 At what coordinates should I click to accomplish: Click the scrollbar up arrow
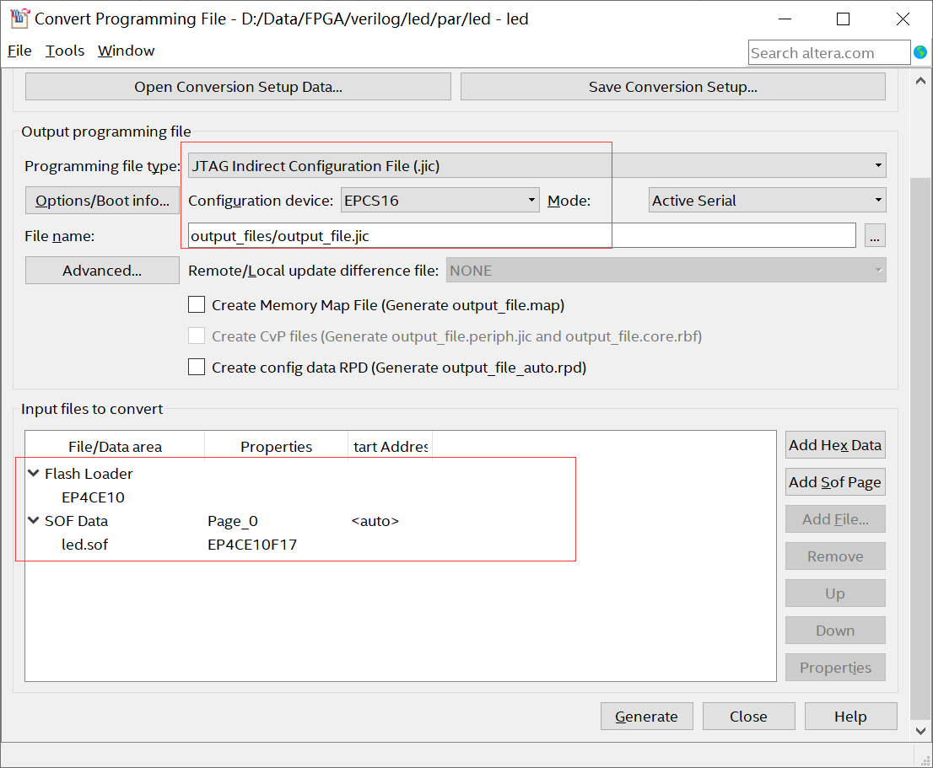pos(920,81)
